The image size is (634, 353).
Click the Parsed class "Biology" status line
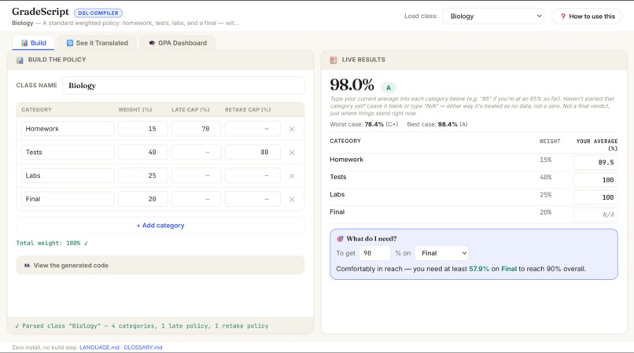pos(142,326)
